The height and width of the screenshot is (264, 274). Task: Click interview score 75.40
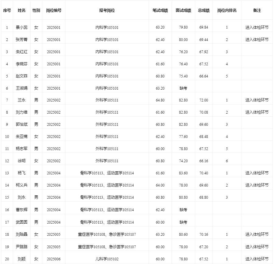pos(183,76)
